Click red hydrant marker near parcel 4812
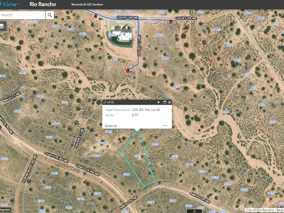Screen dimensions: 284x213 click(171, 22)
